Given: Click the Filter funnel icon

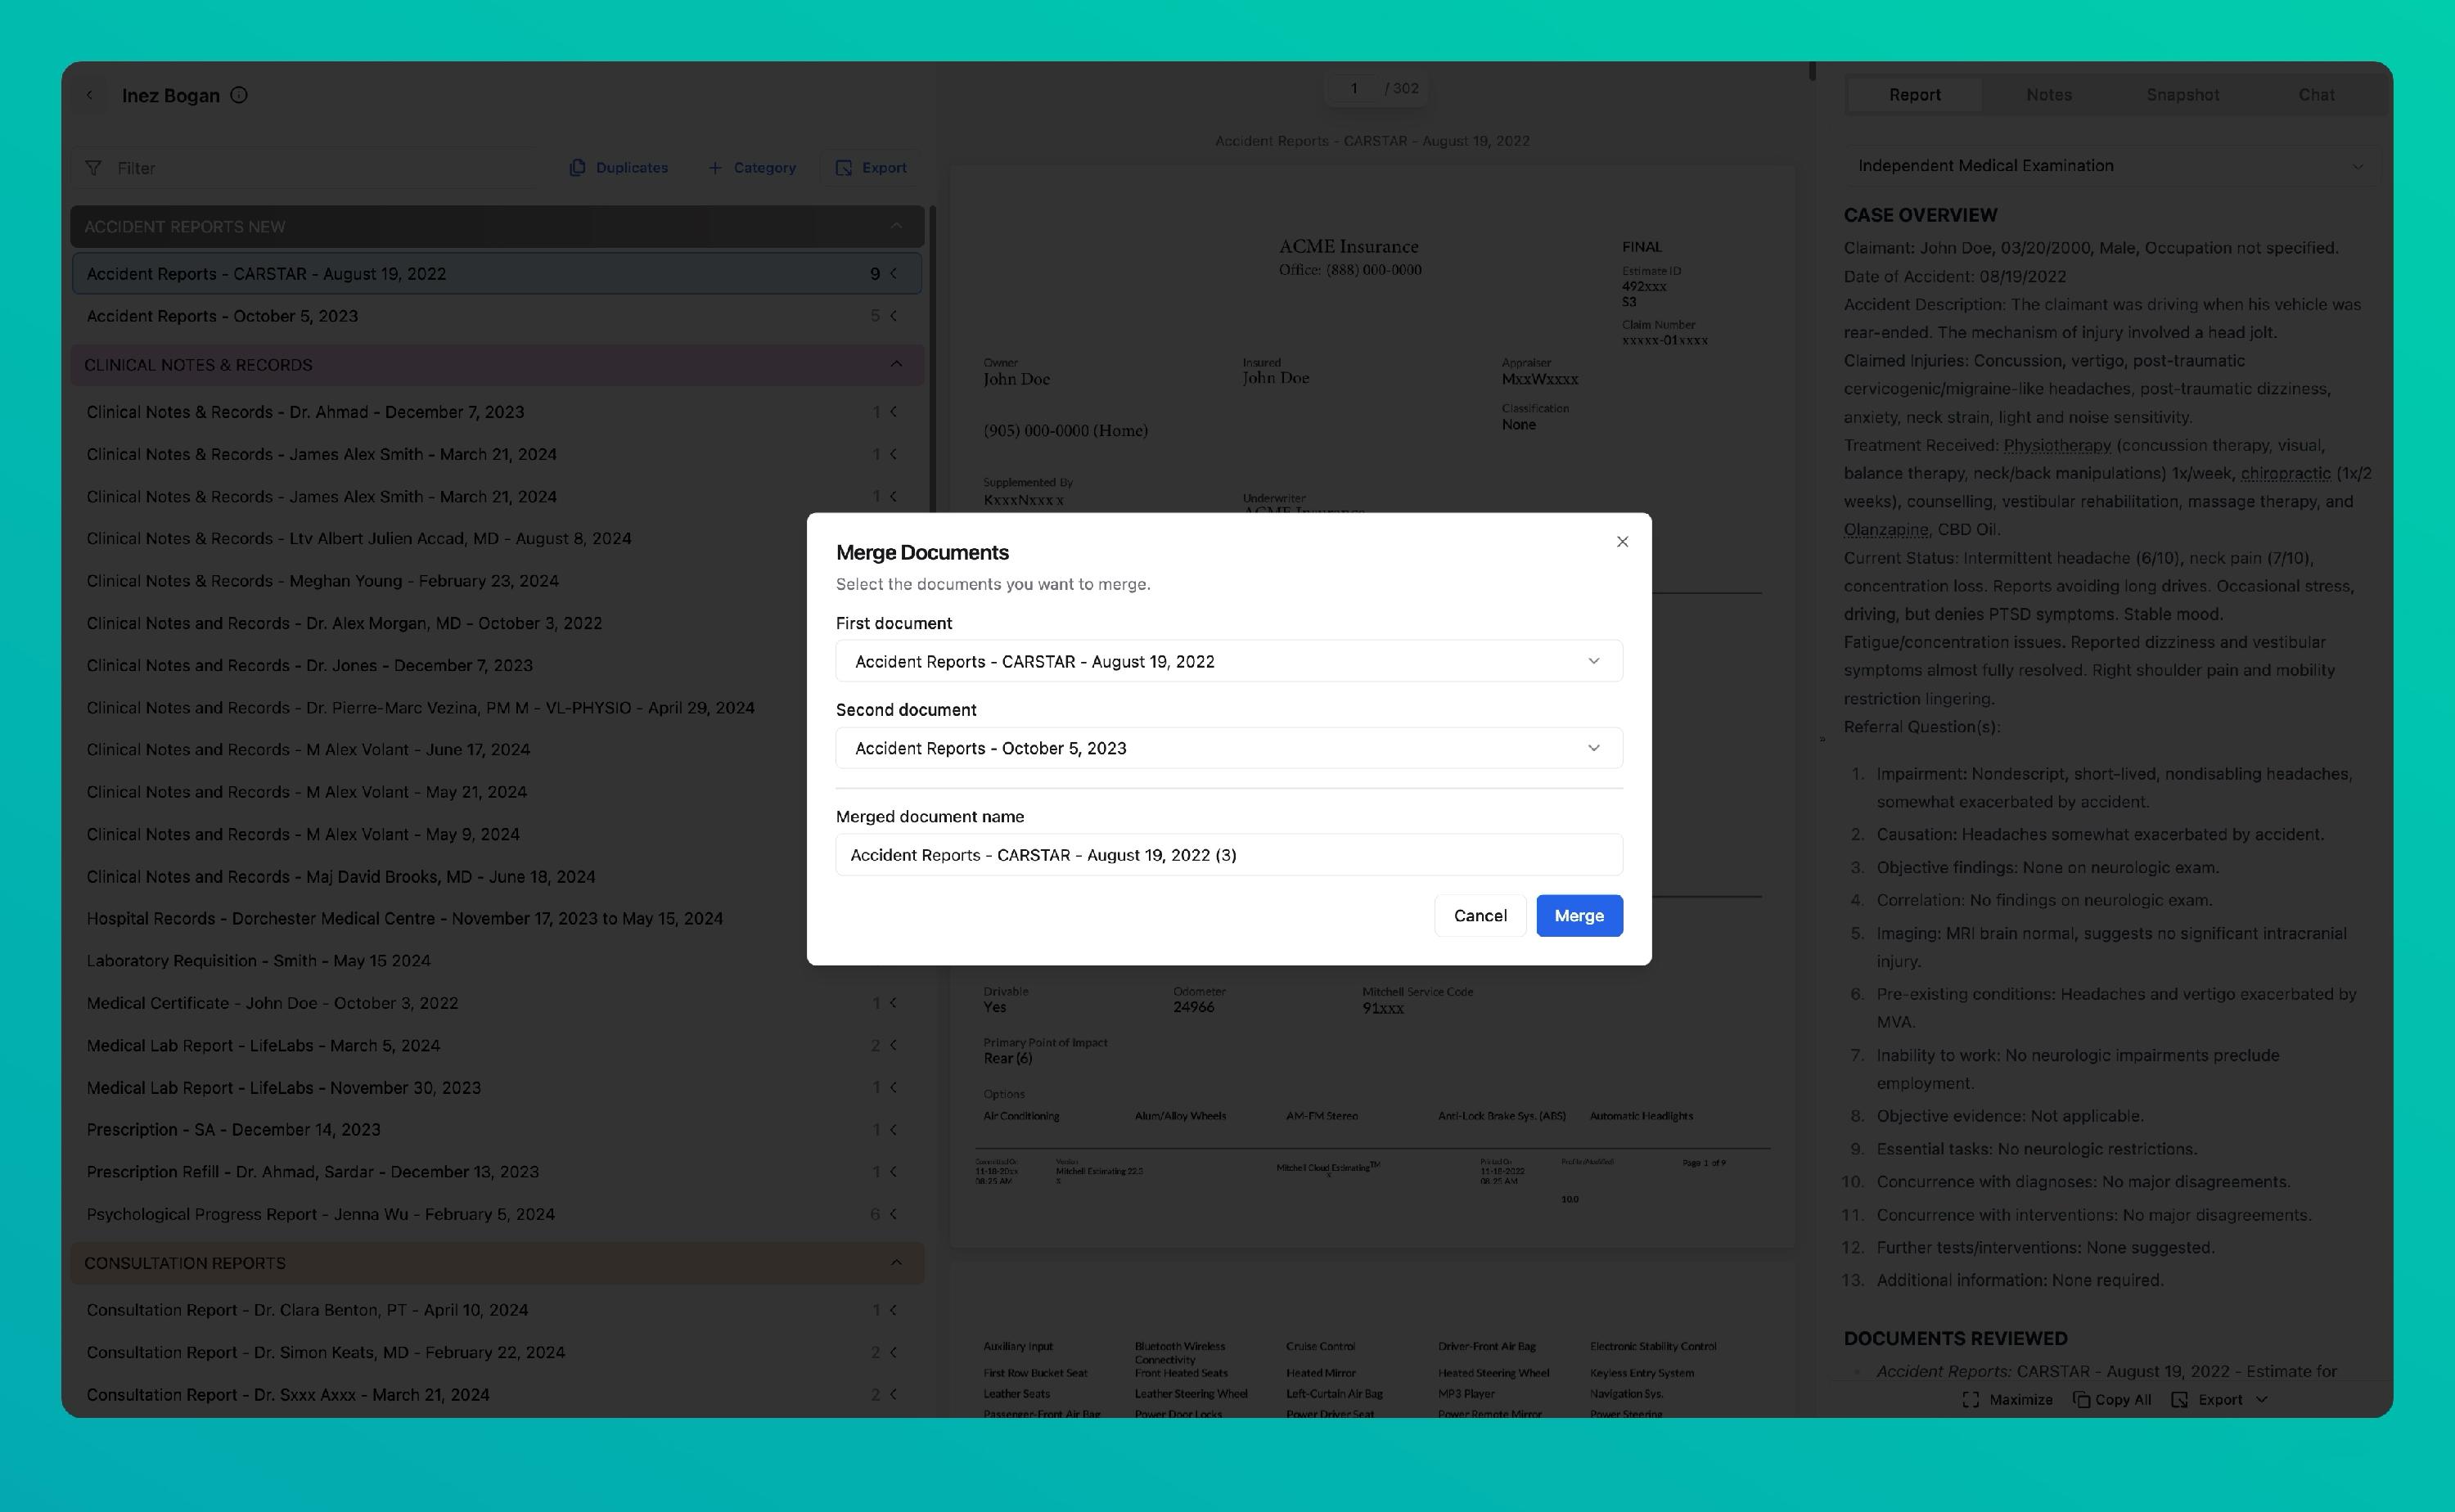Looking at the screenshot, I should click(x=94, y=168).
